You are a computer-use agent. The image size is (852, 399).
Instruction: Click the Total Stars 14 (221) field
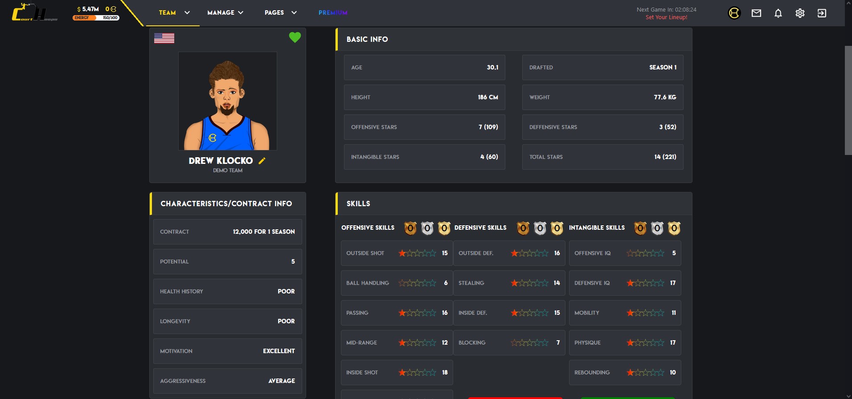tap(603, 157)
